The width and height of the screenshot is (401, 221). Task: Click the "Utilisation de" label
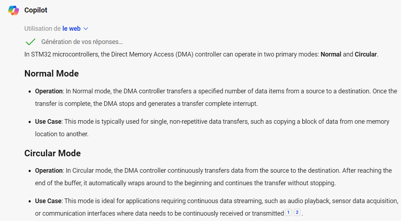point(43,29)
